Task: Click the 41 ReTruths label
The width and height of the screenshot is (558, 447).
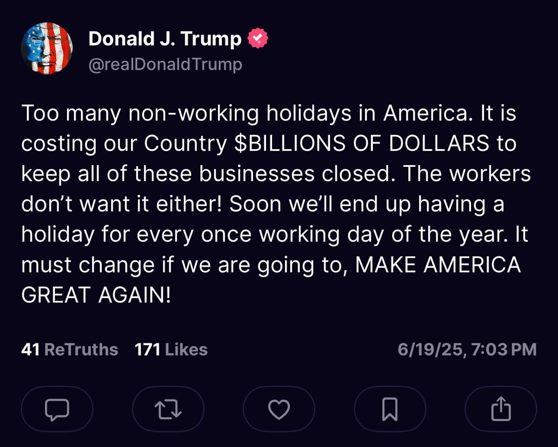Action: point(68,349)
